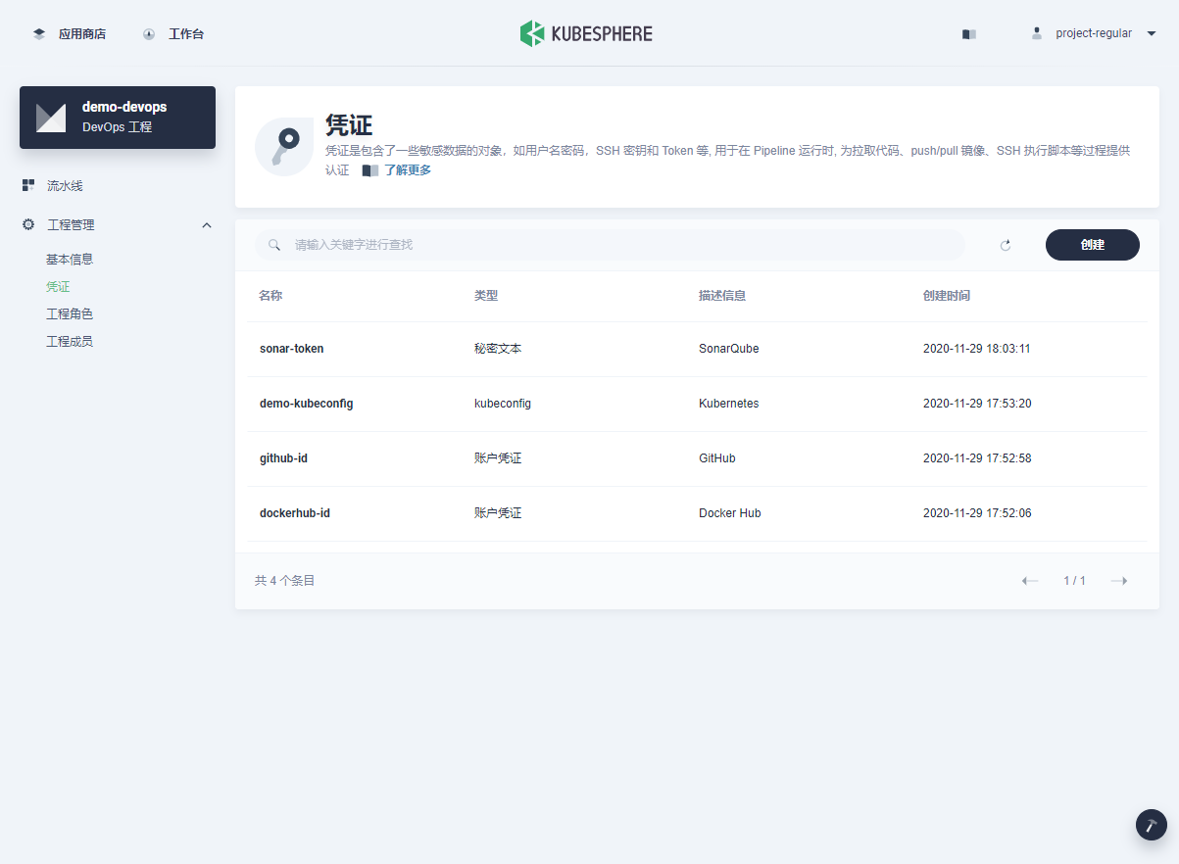Open the 应用商店 (App Store) icon
Screen dimensions: 1179x864
[x=39, y=32]
